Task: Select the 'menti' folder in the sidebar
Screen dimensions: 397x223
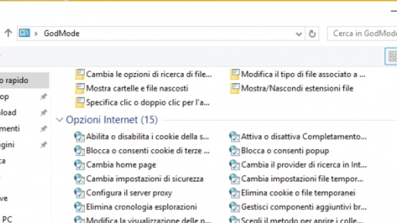Action: tap(10, 128)
